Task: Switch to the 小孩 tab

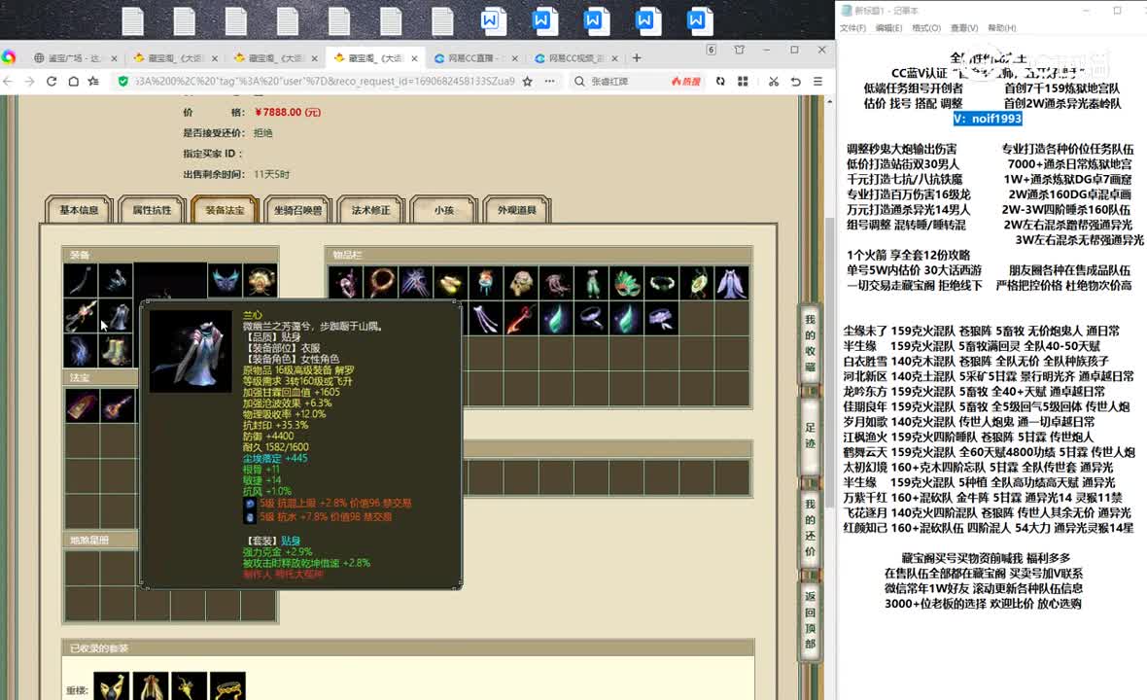Action: pyautogui.click(x=444, y=210)
